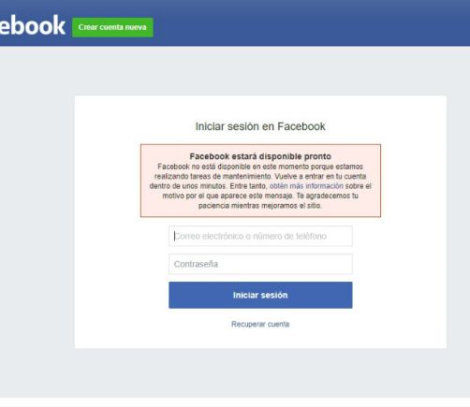
Task: Click the Facebook estará disponible pronto title
Action: [260, 156]
